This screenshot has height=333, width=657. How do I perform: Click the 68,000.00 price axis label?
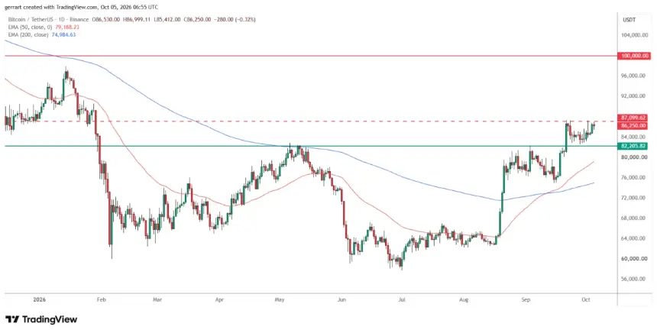point(635,218)
